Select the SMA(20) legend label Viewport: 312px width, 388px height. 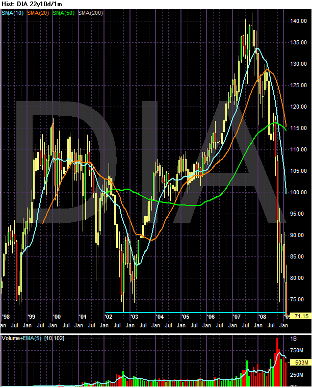pos(38,13)
